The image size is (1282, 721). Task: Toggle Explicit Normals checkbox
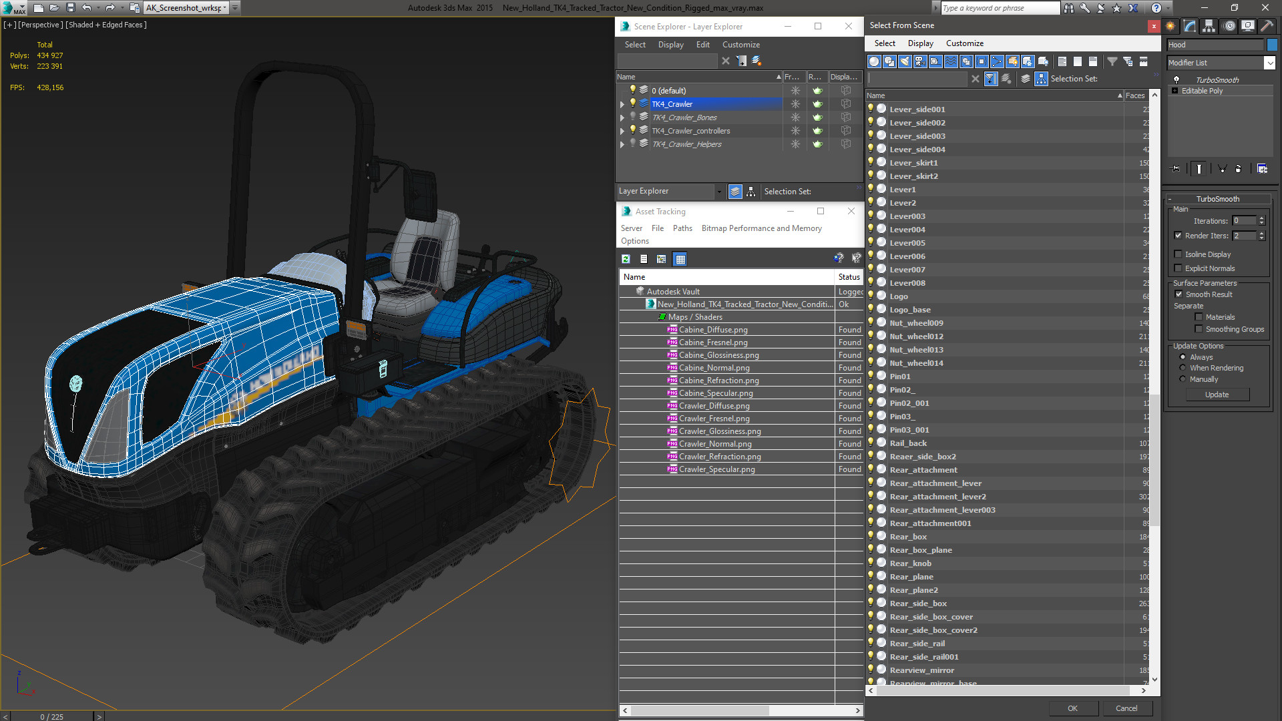[1178, 268]
